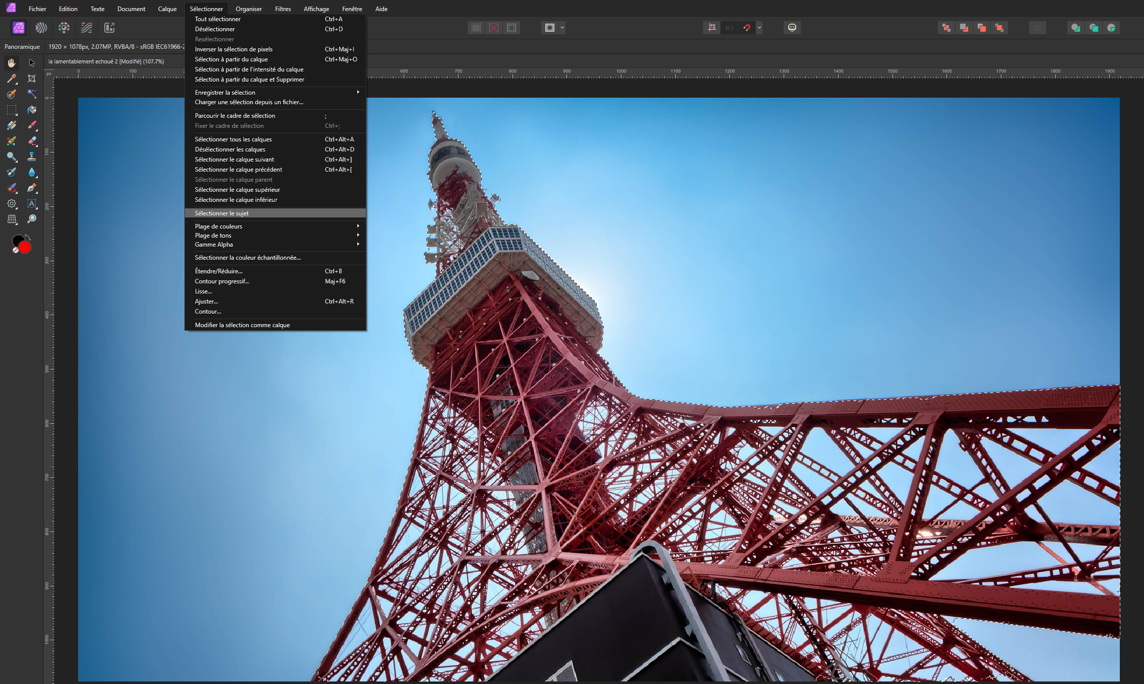1144x684 pixels.
Task: Toggle the magnet snapping button
Action: (747, 28)
